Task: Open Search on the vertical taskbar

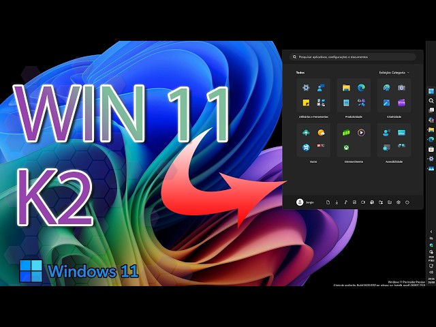Action: coord(431,101)
